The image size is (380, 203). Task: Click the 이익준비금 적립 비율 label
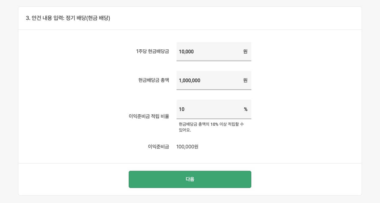coord(149,116)
